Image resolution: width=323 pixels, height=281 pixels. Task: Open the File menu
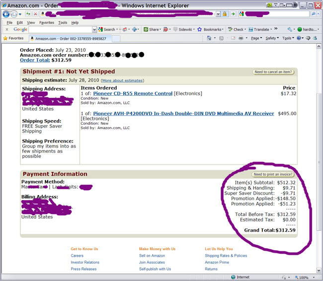pyautogui.click(x=9, y=23)
